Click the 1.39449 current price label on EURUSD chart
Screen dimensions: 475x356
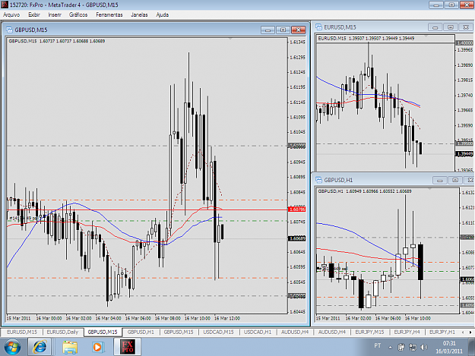[x=464, y=154]
